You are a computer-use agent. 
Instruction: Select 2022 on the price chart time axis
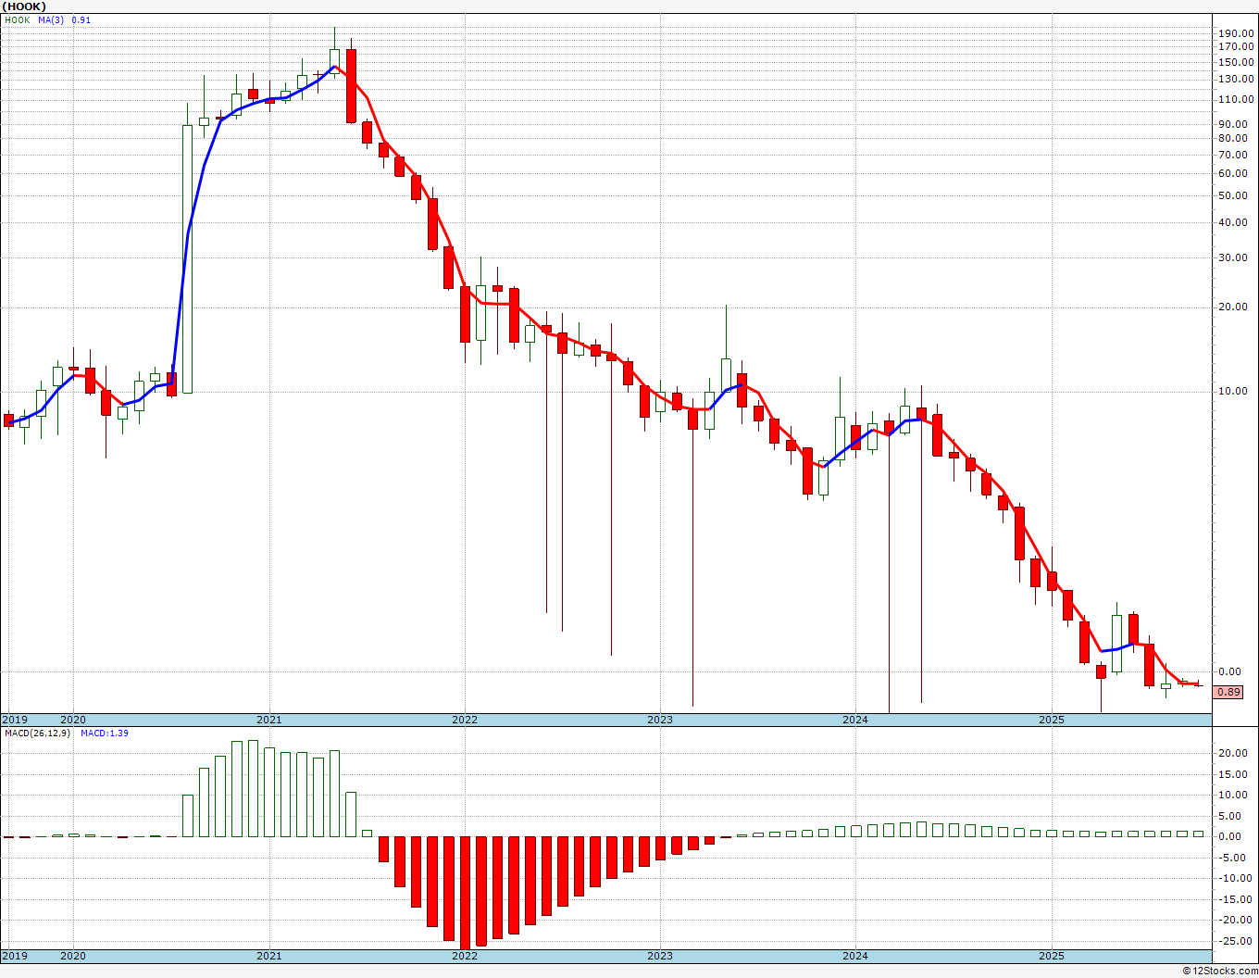point(465,720)
